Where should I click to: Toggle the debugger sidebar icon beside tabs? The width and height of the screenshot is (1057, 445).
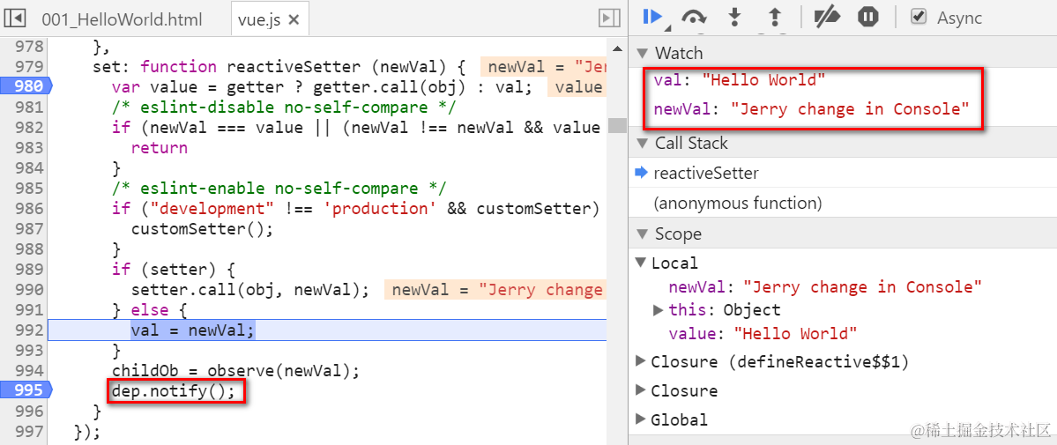pyautogui.click(x=609, y=19)
